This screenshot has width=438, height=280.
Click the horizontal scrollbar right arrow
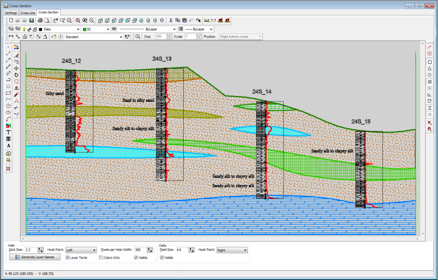coord(418,238)
